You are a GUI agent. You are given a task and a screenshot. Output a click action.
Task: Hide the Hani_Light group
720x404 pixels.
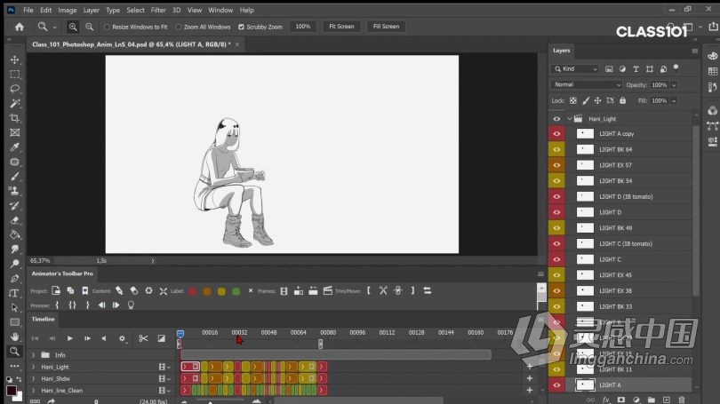[x=556, y=119]
